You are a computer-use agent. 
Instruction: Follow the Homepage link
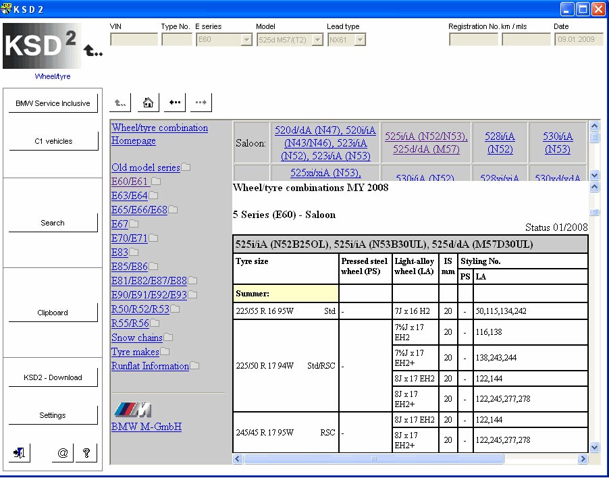[x=134, y=140]
